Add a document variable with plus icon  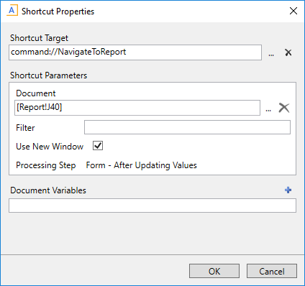point(288,190)
